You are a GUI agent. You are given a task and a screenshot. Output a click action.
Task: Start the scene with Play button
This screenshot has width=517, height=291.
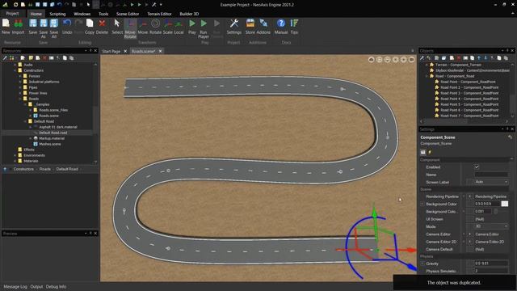pos(192,27)
